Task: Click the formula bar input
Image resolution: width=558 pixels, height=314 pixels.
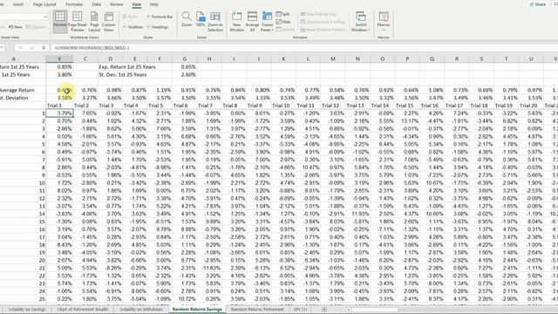Action: click(x=304, y=48)
